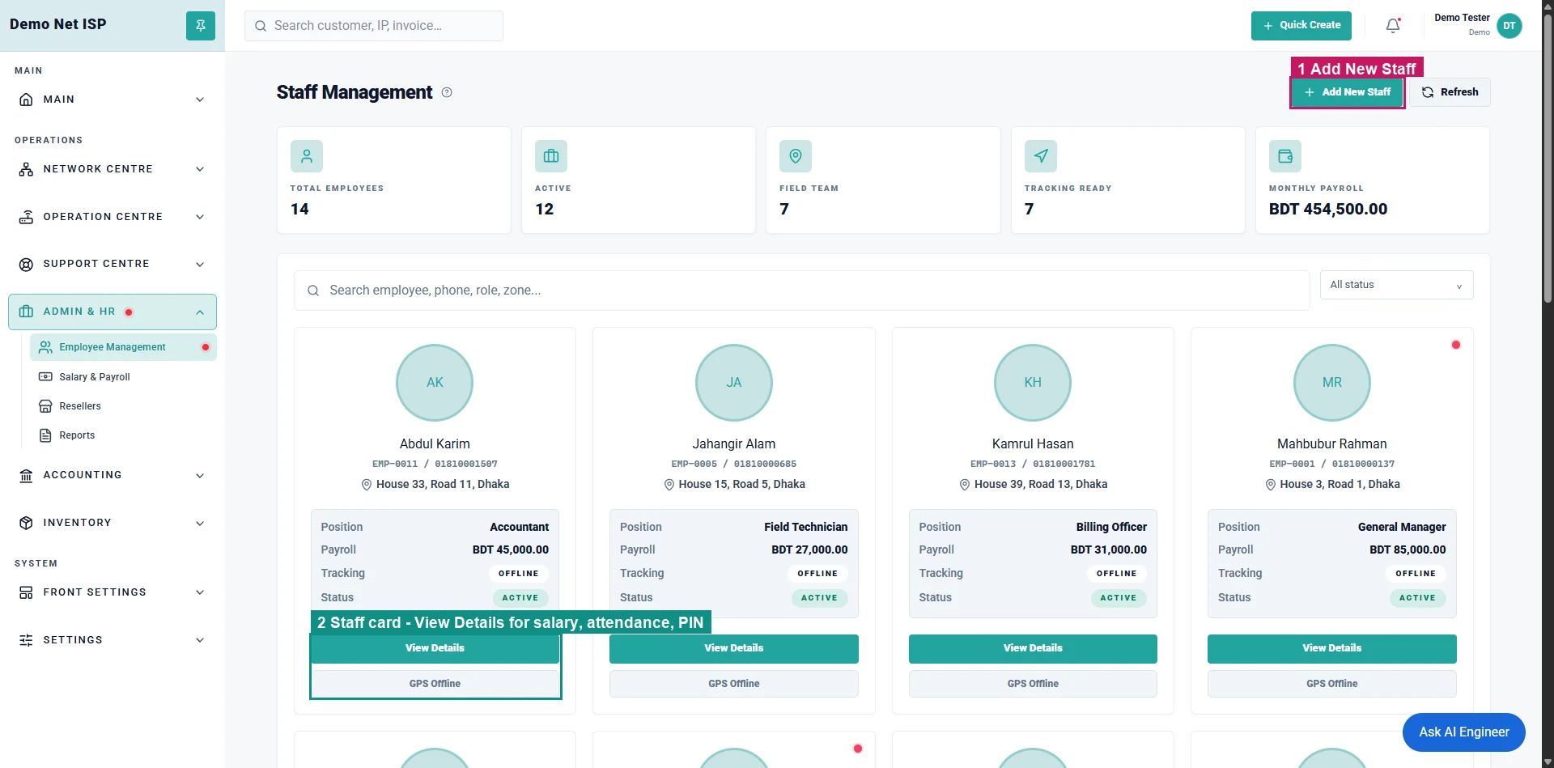The height and width of the screenshot is (768, 1554).
Task: Click the search magnifier icon in the top bar
Action: (x=261, y=26)
